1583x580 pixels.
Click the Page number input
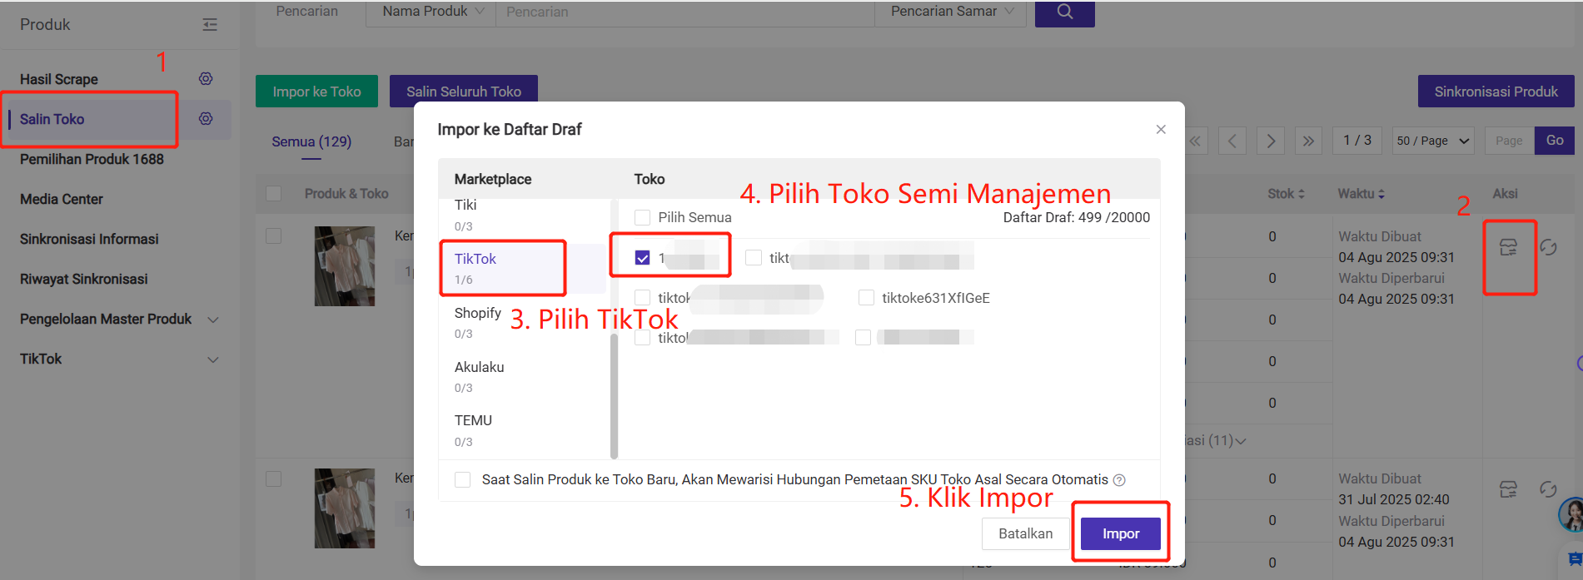[x=1508, y=141]
